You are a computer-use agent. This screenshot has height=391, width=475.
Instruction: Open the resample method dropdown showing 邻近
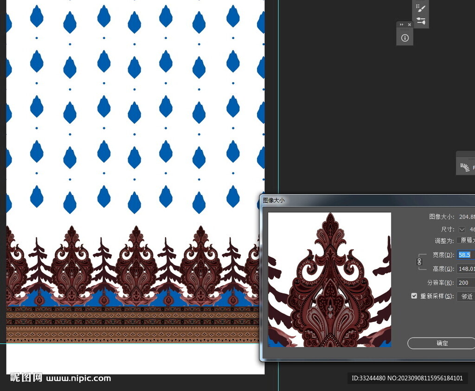(x=466, y=296)
